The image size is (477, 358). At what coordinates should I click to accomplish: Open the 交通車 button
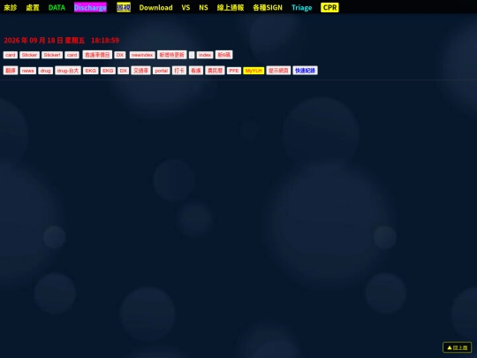click(140, 71)
